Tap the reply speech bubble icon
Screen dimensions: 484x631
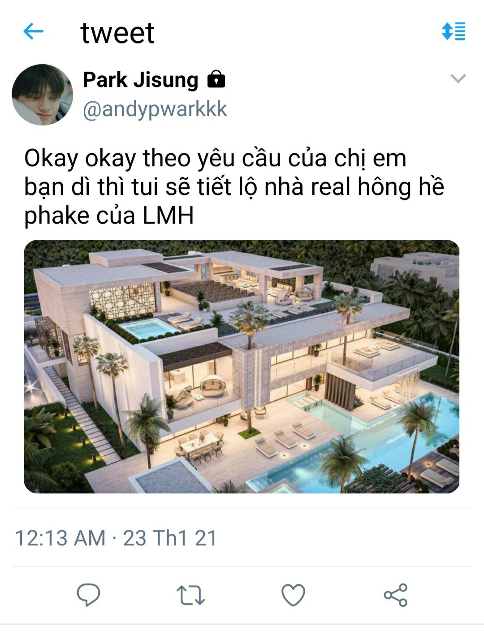[88, 595]
